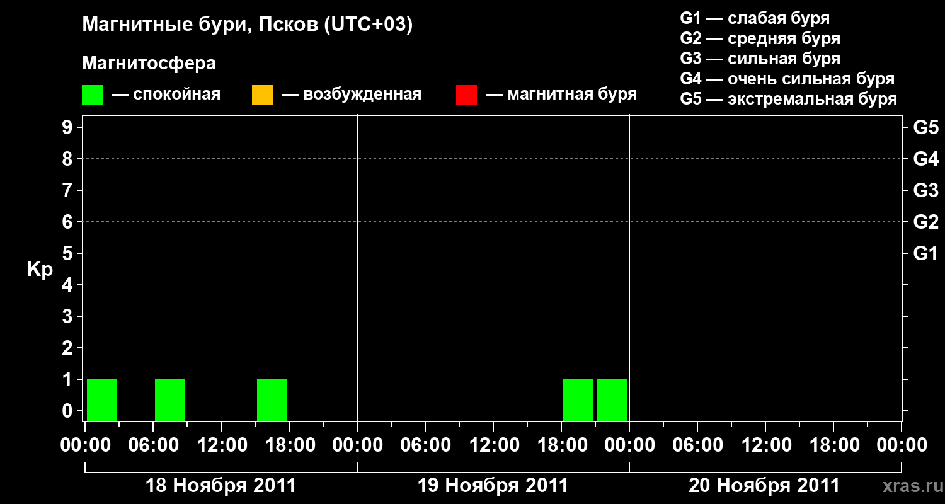Screen dimensions: 945x504
Task: Click the '— возбужденная' legend label
Action: (352, 94)
